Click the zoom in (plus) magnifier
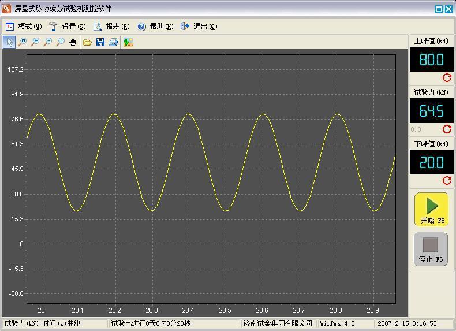456x331 pixels. 35,42
